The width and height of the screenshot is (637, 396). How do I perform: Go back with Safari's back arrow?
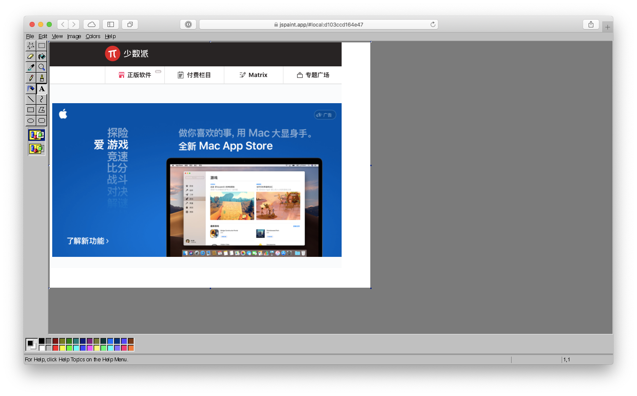click(x=63, y=24)
